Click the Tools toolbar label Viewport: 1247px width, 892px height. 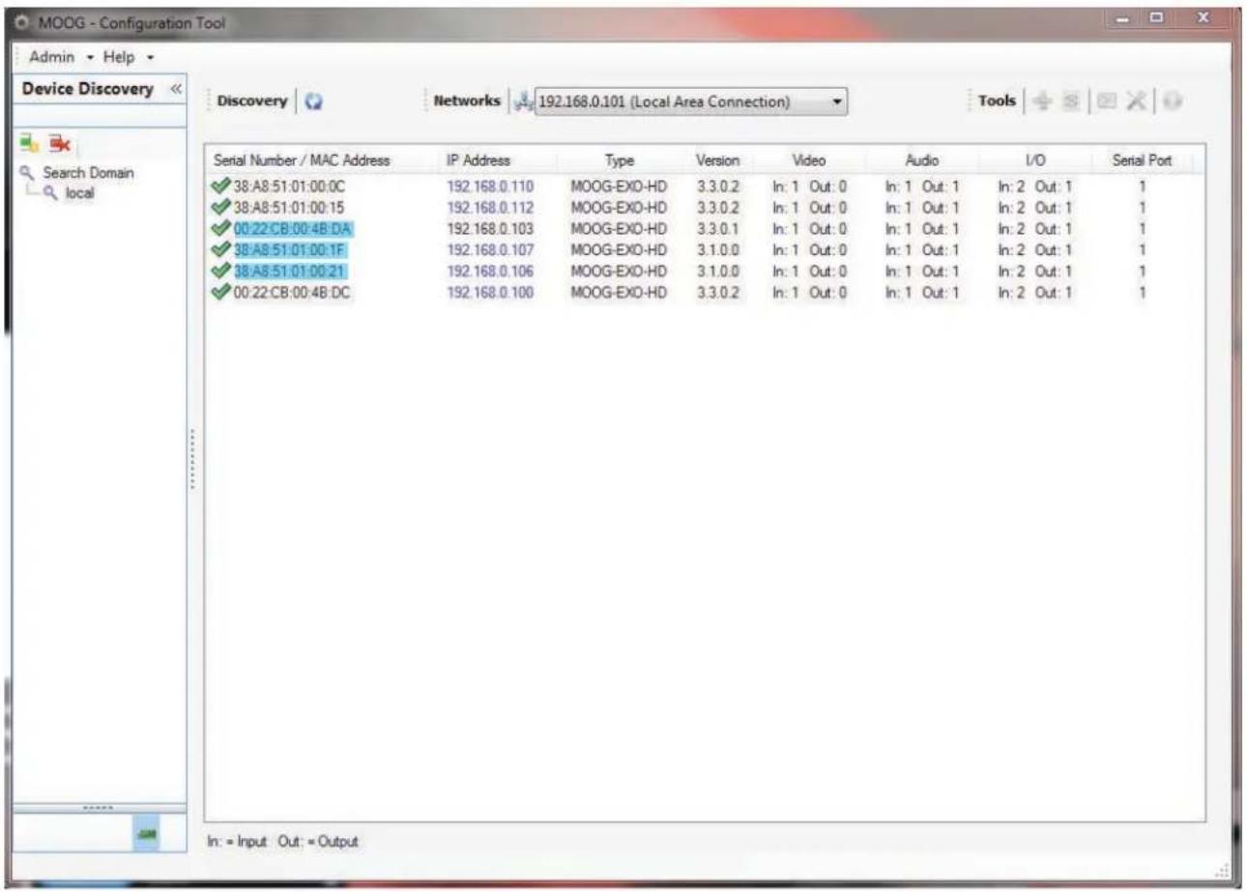click(x=998, y=101)
